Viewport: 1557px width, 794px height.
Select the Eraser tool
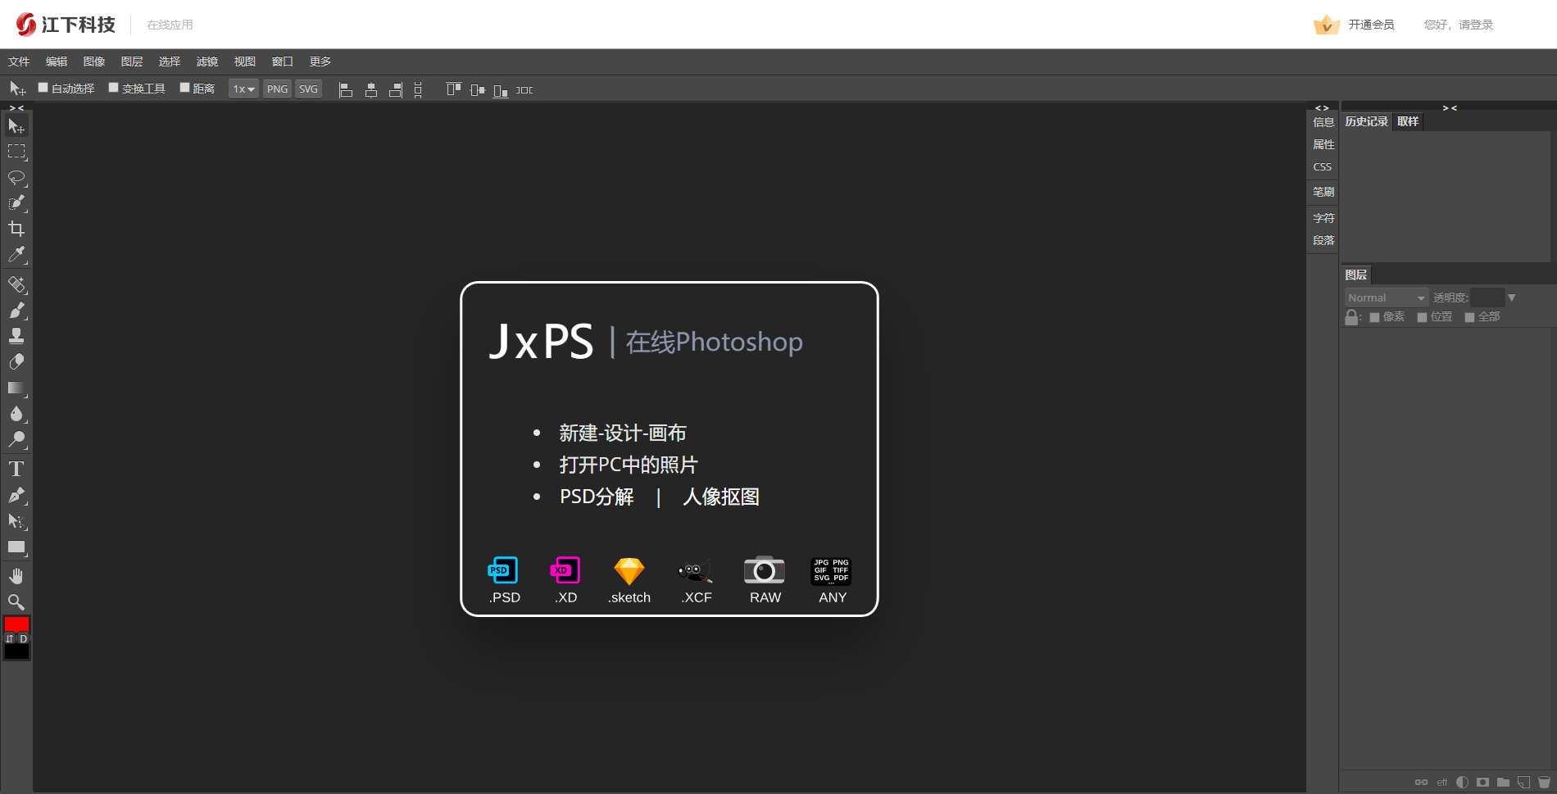pyautogui.click(x=16, y=362)
